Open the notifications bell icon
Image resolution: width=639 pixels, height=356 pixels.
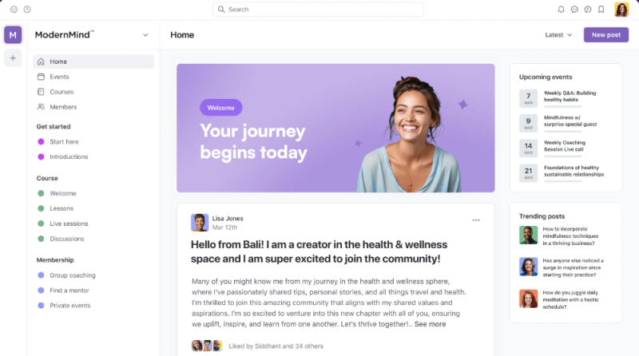pyautogui.click(x=561, y=10)
